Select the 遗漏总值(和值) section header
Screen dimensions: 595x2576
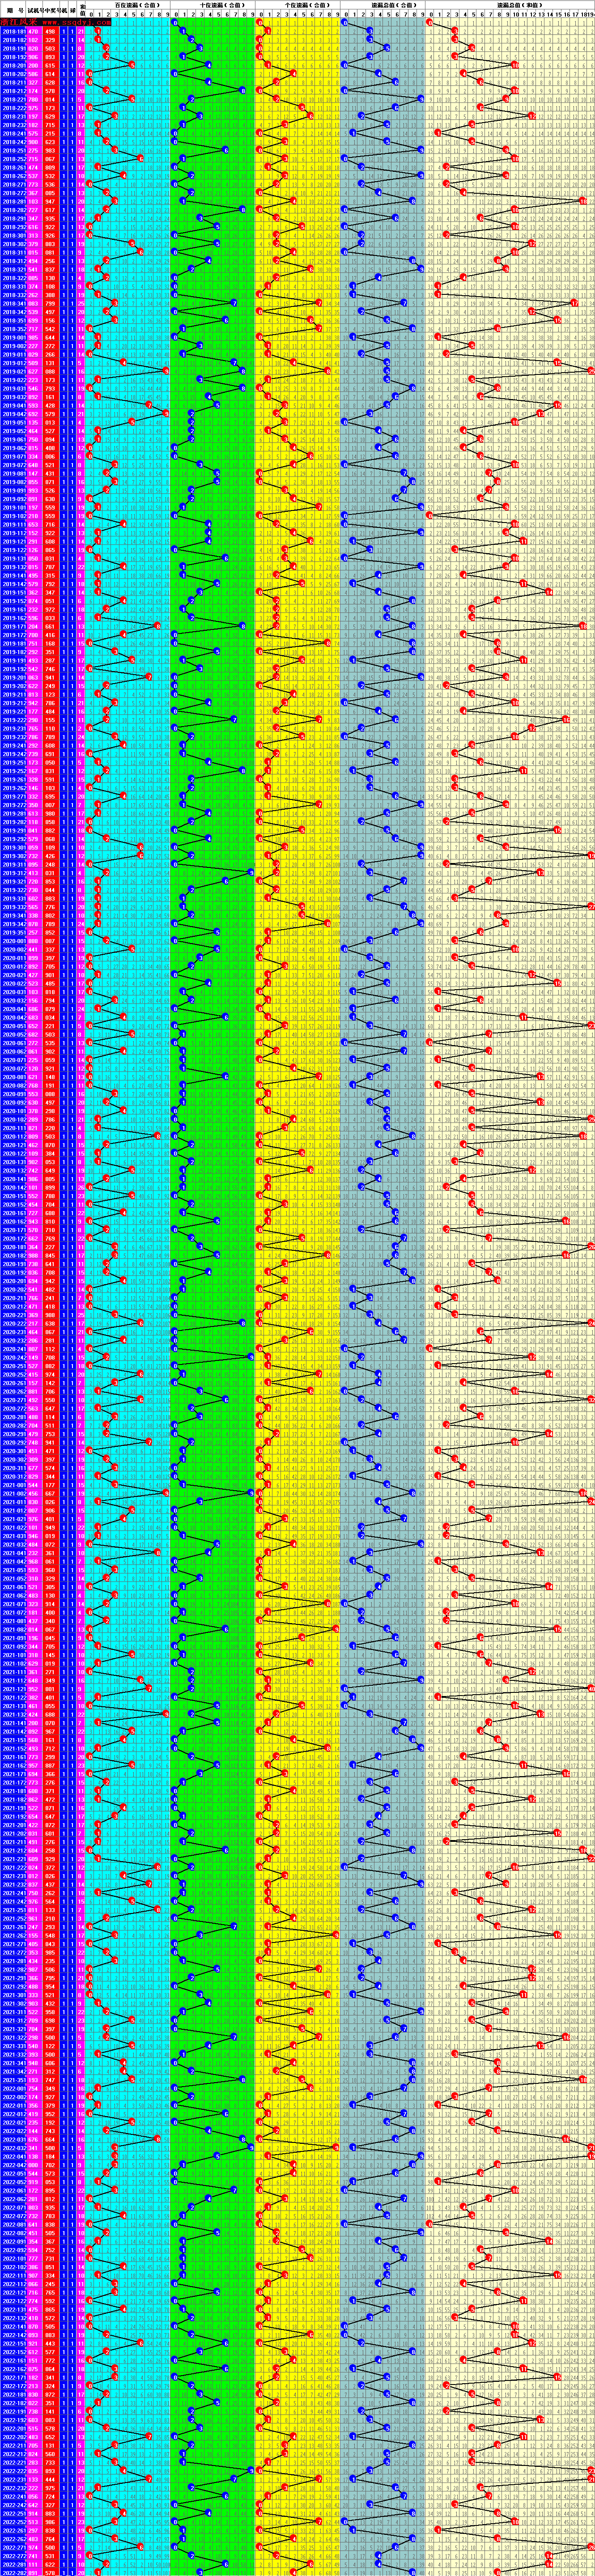click(x=510, y=5)
